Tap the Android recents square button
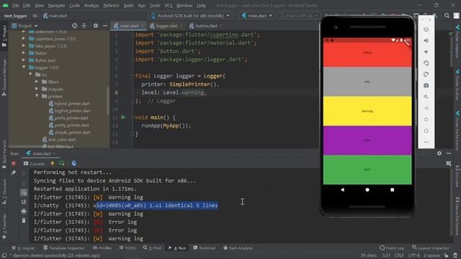This screenshot has width=461, height=259. pos(392,190)
